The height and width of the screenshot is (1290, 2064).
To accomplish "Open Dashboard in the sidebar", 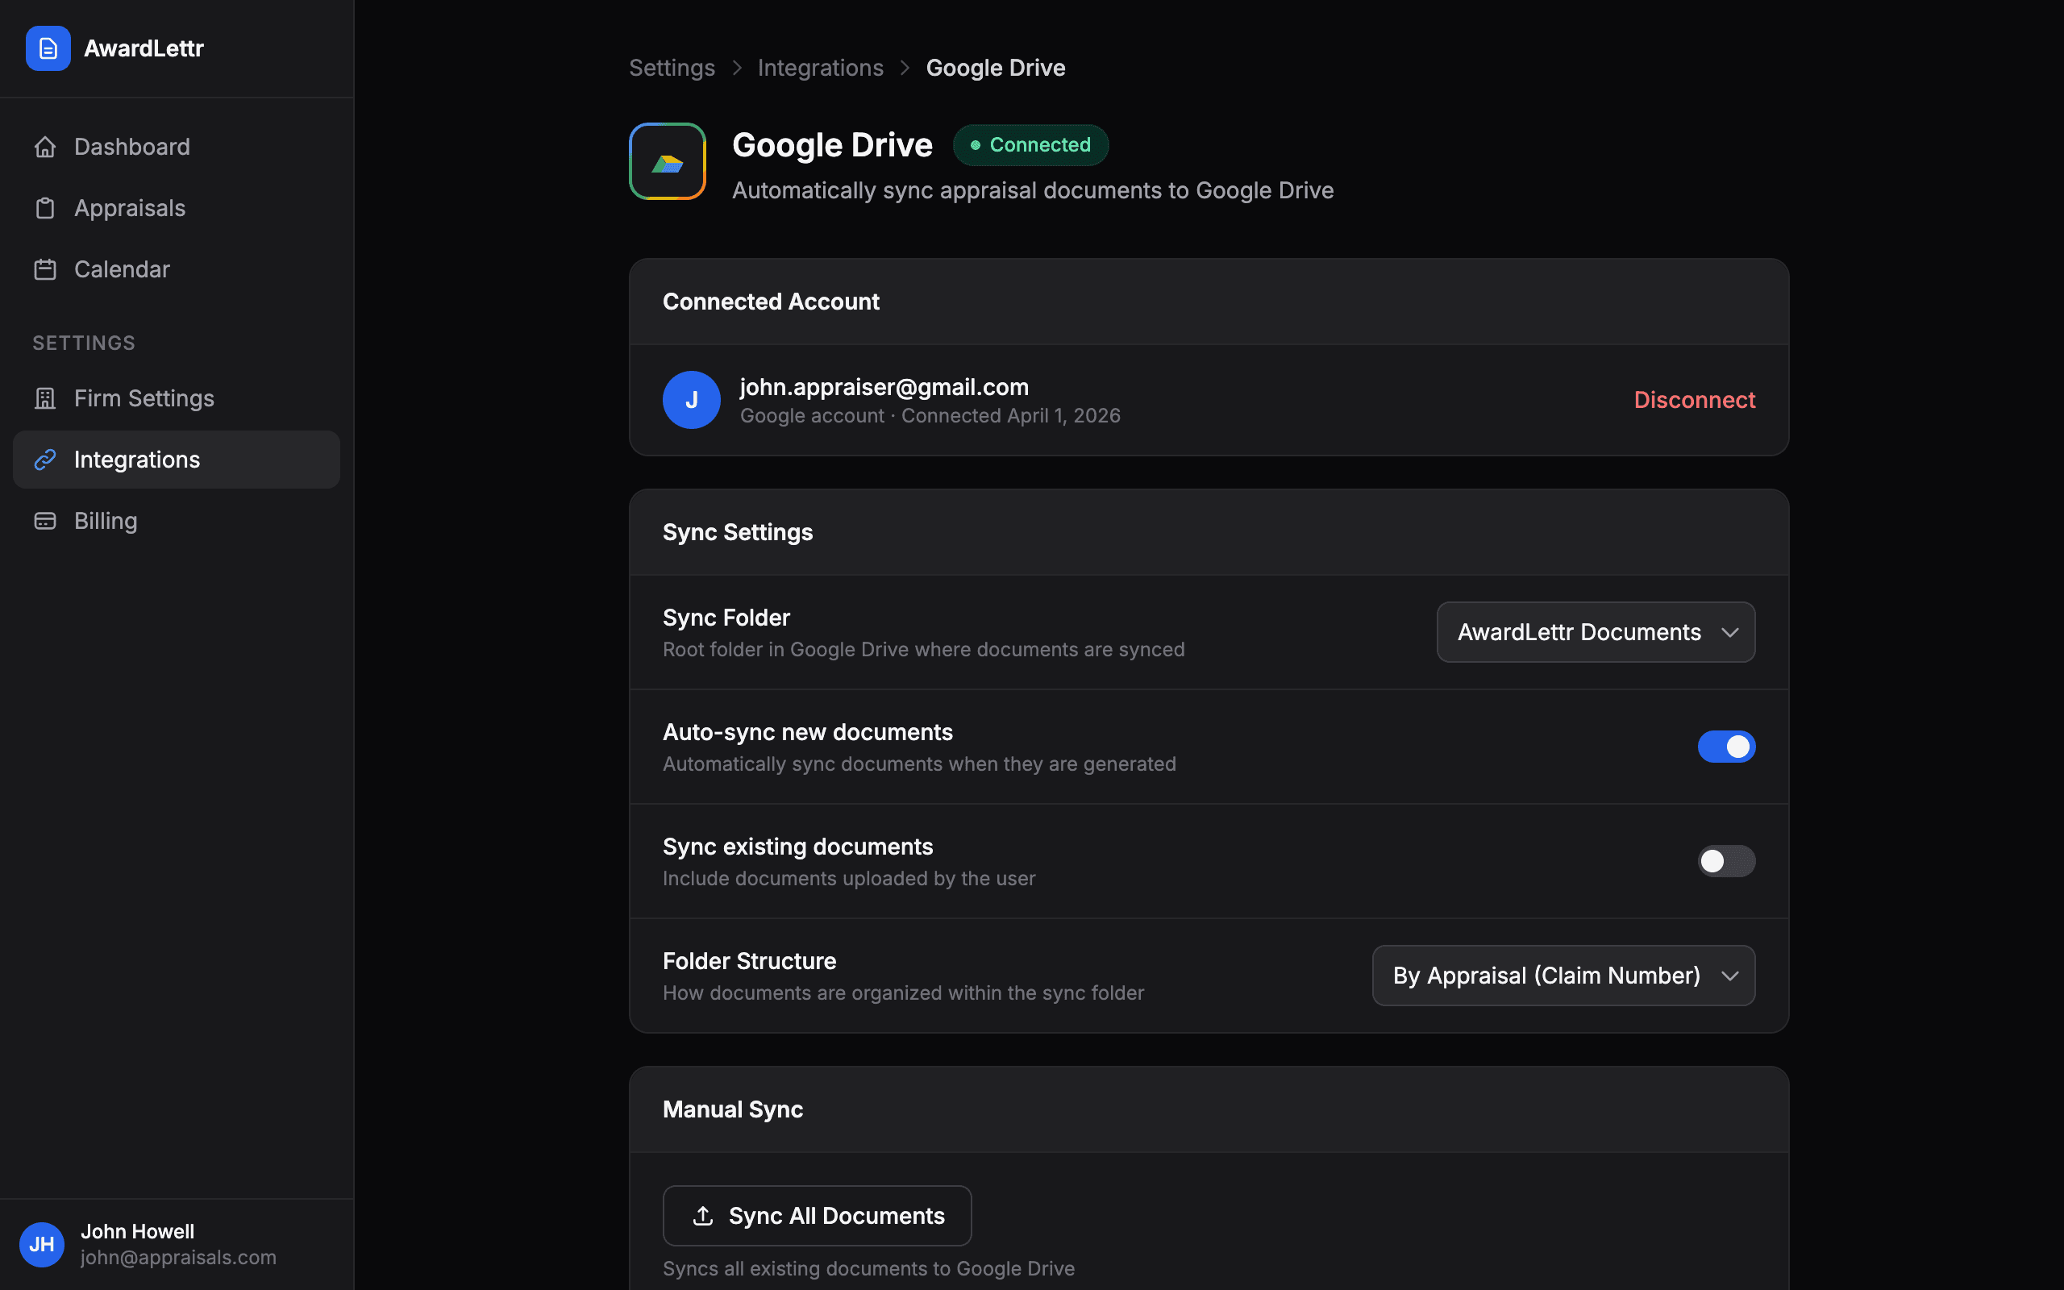I will pyautogui.click(x=177, y=147).
